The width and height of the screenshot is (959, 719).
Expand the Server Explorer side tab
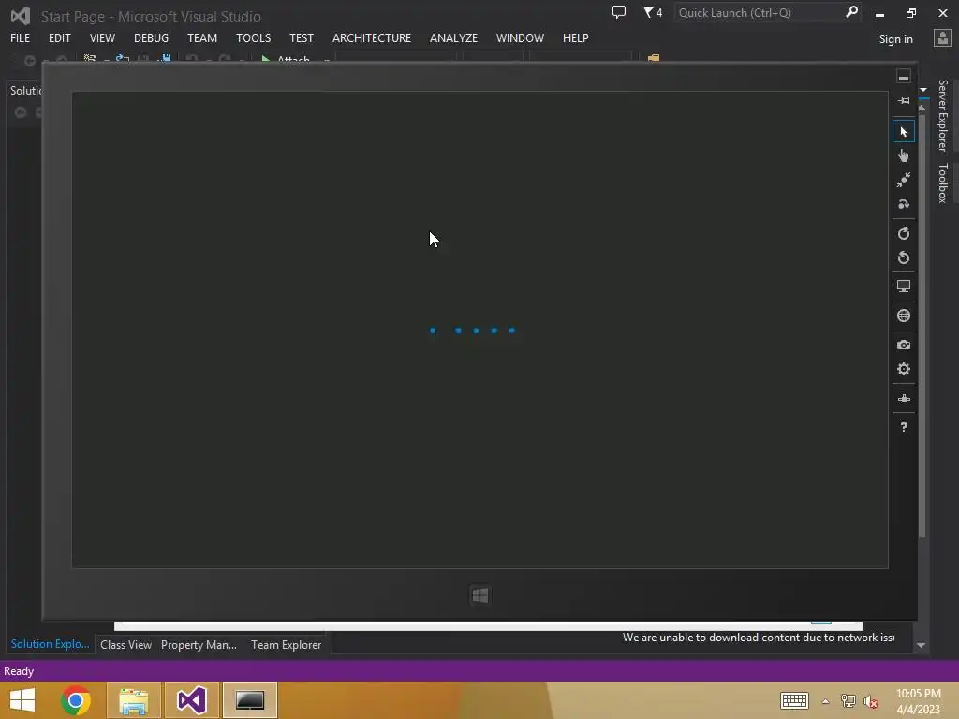click(x=943, y=115)
